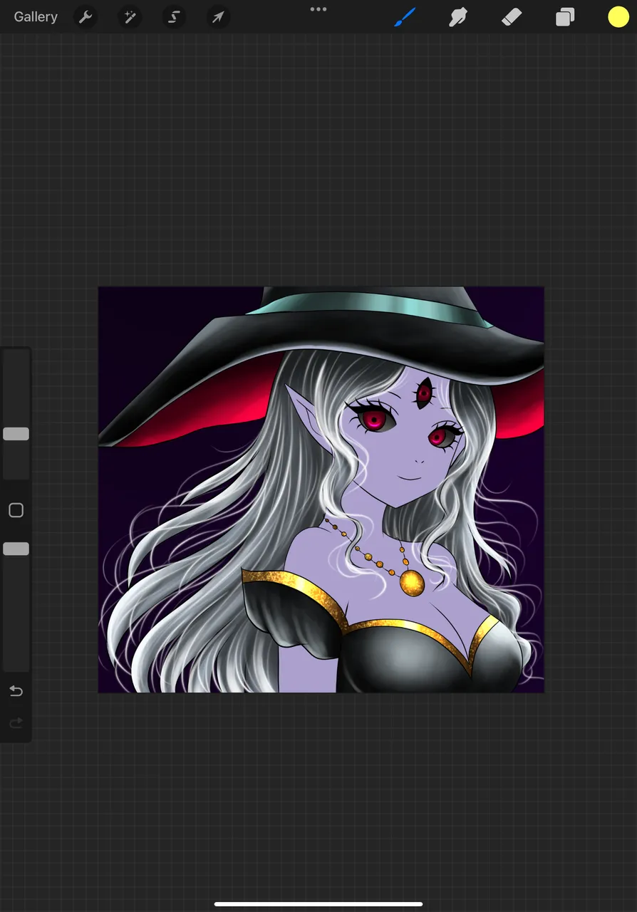
Task: Select the Smudge finger tool
Action: tap(457, 17)
